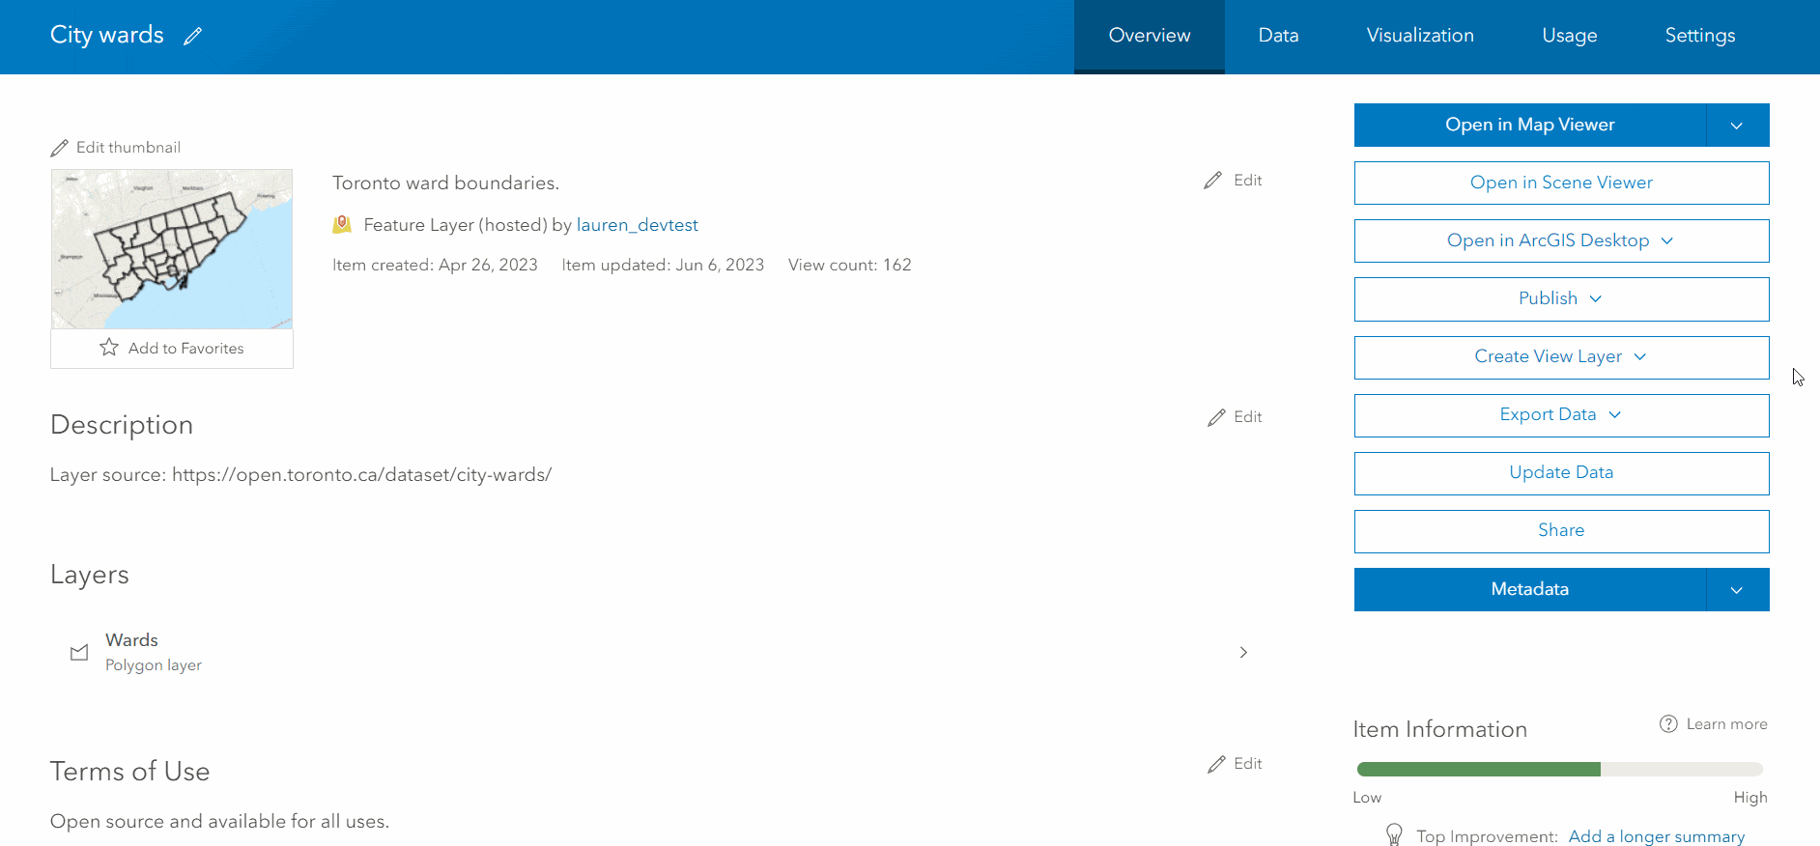
Task: Expand the Metadata dropdown arrow
Action: tap(1737, 590)
